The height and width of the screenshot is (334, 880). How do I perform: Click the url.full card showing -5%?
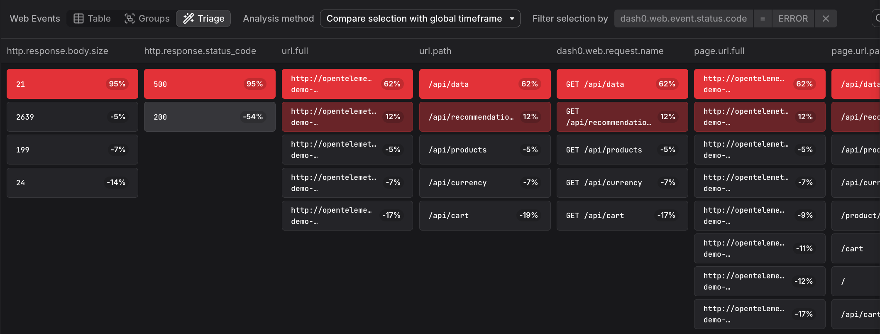click(347, 150)
